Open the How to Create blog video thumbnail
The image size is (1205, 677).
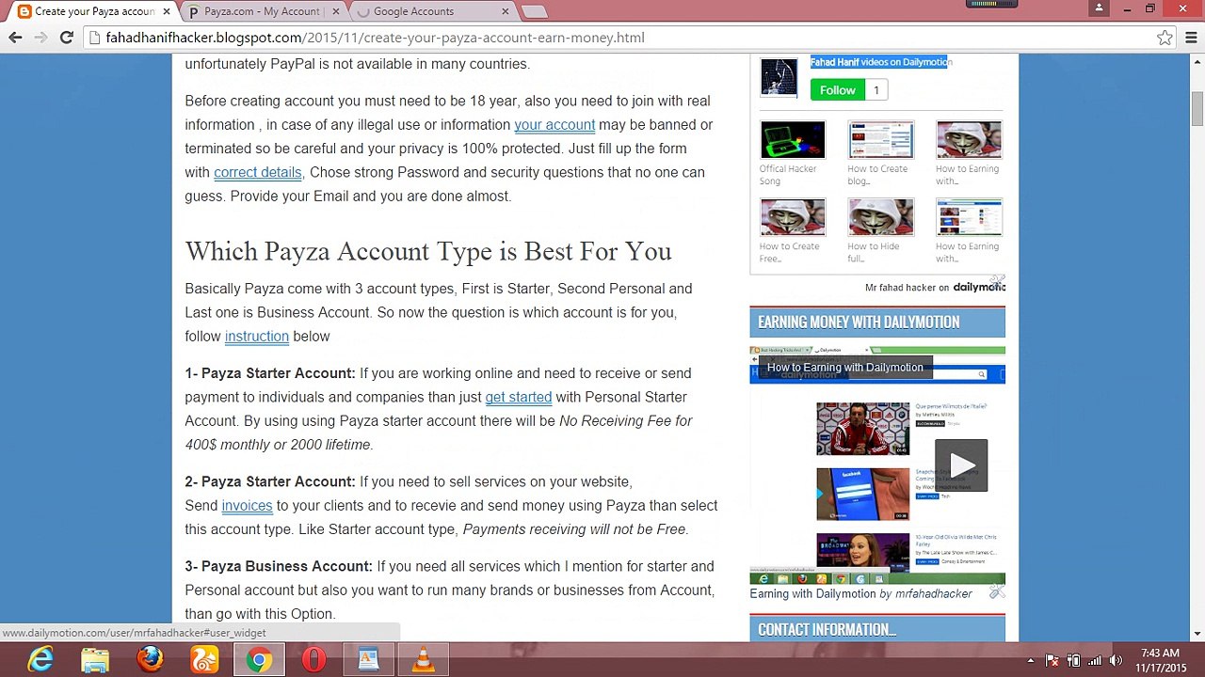point(880,140)
